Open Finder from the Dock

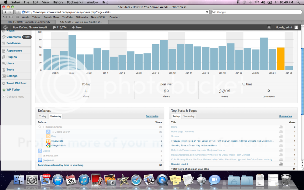[19, 180]
